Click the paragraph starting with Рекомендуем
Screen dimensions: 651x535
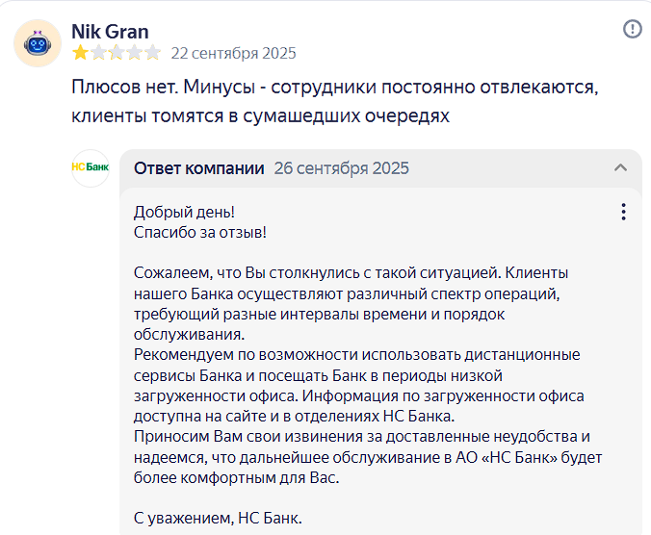click(x=358, y=385)
